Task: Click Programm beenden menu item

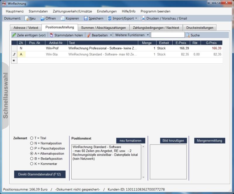Action: tap(155, 11)
